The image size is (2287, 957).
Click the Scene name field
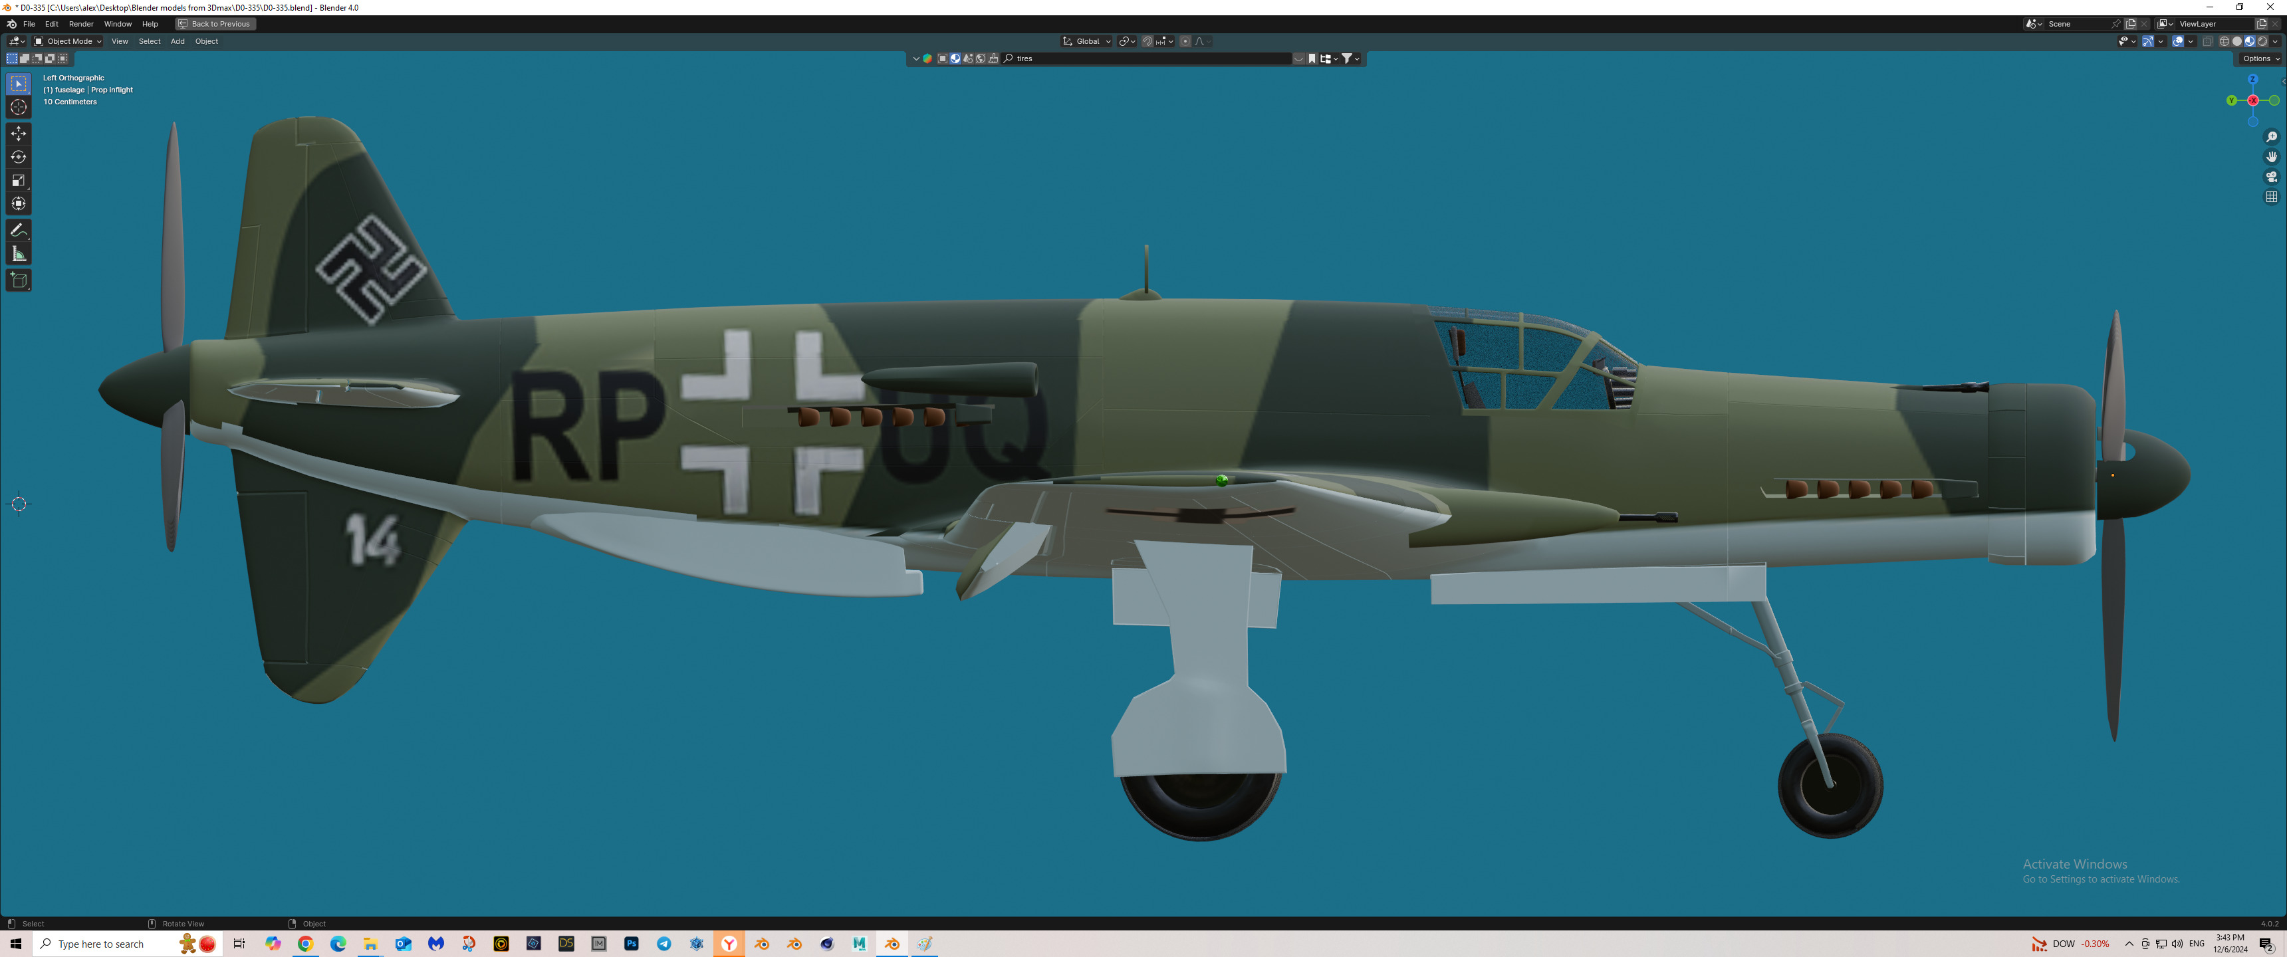(x=2078, y=24)
